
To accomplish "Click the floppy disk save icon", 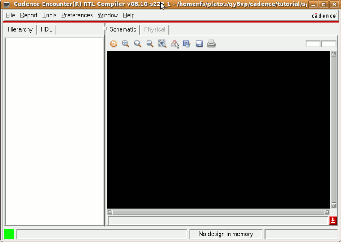I will point(199,44).
